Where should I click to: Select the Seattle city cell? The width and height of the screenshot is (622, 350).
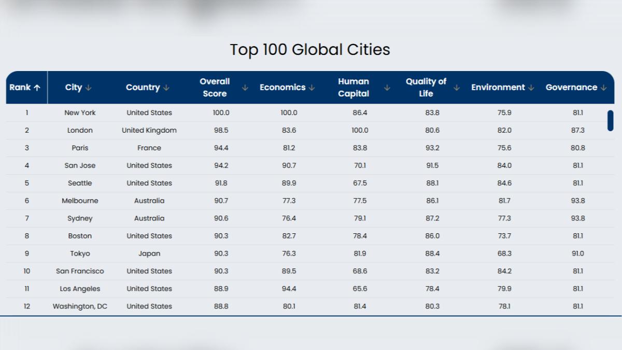[x=80, y=183]
